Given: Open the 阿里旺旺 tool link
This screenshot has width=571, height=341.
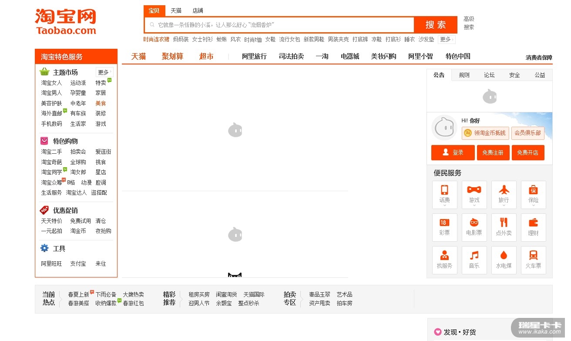Looking at the screenshot, I should 52,263.
